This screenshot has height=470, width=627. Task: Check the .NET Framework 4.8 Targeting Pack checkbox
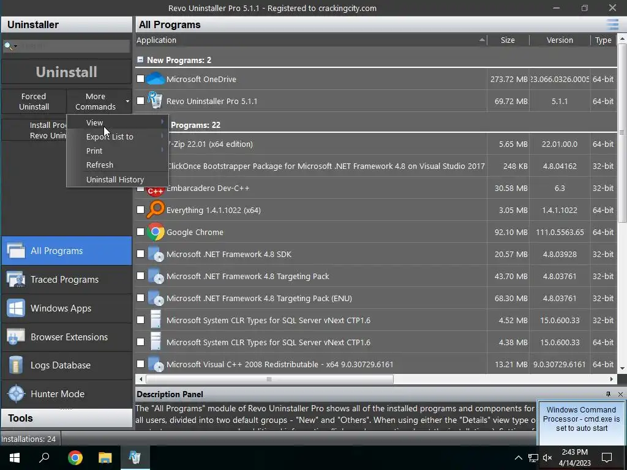pyautogui.click(x=140, y=276)
